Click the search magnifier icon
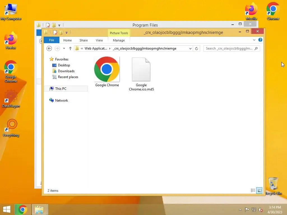The image size is (287, 215). [x=256, y=48]
